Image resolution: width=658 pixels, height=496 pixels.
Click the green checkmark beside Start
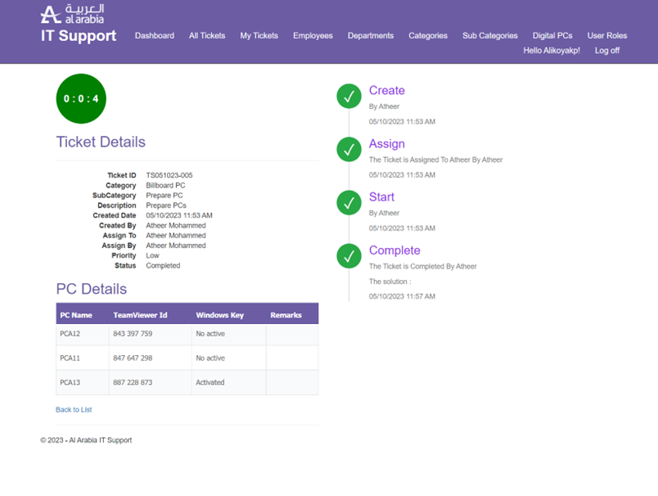point(349,203)
